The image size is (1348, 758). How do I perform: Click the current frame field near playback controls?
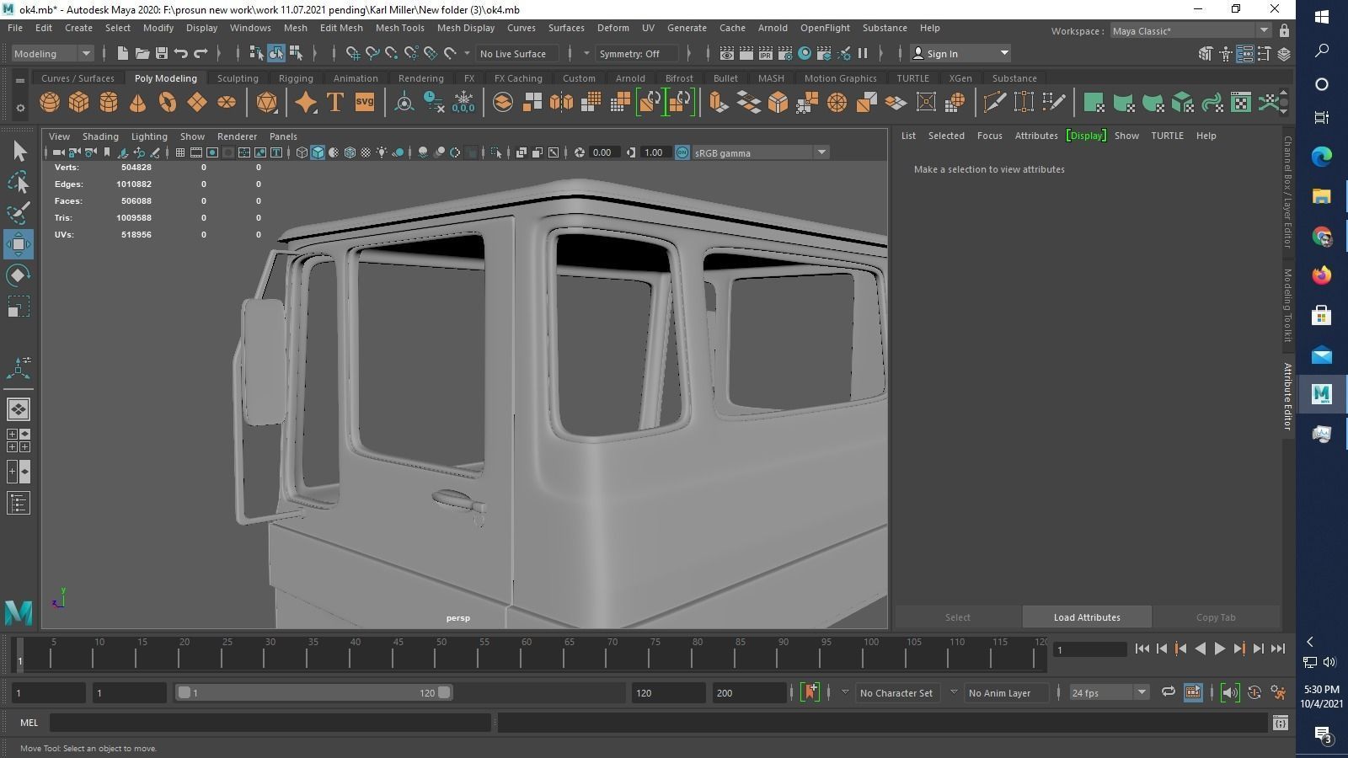1091,649
